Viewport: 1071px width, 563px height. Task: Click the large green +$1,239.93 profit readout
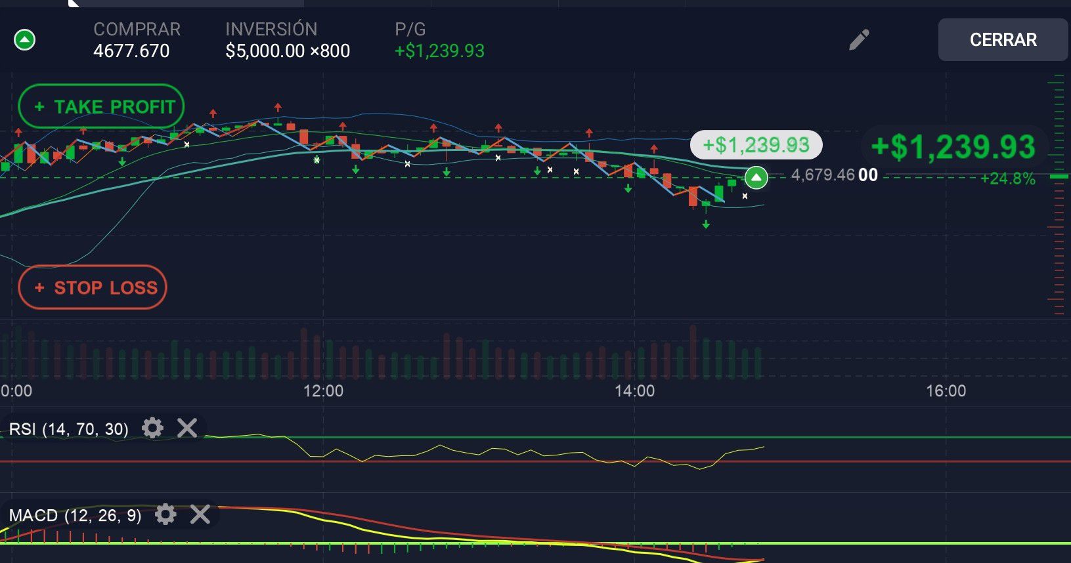953,147
